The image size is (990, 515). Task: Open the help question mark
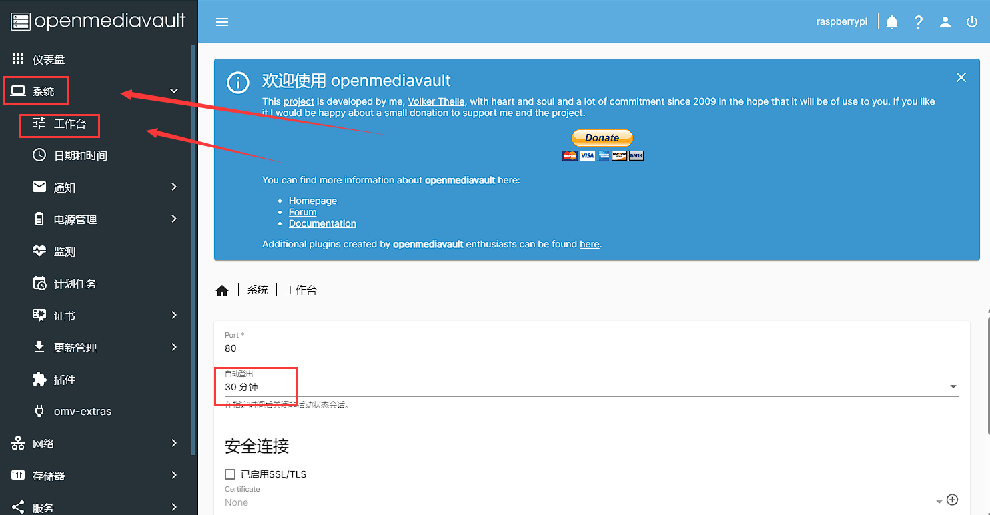(919, 22)
